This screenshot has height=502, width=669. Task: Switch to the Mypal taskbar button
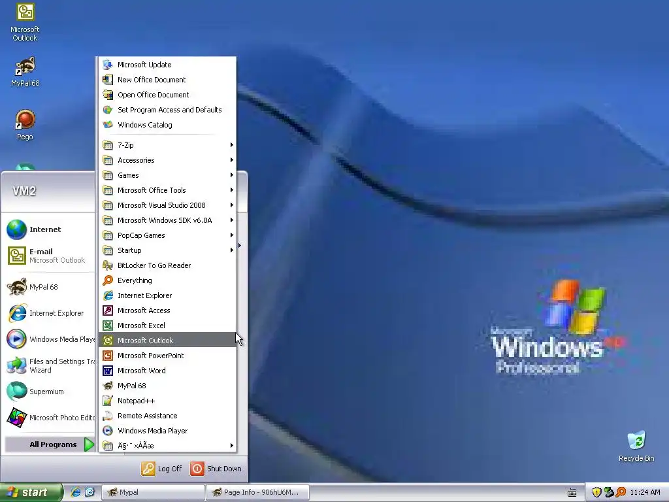[153, 492]
